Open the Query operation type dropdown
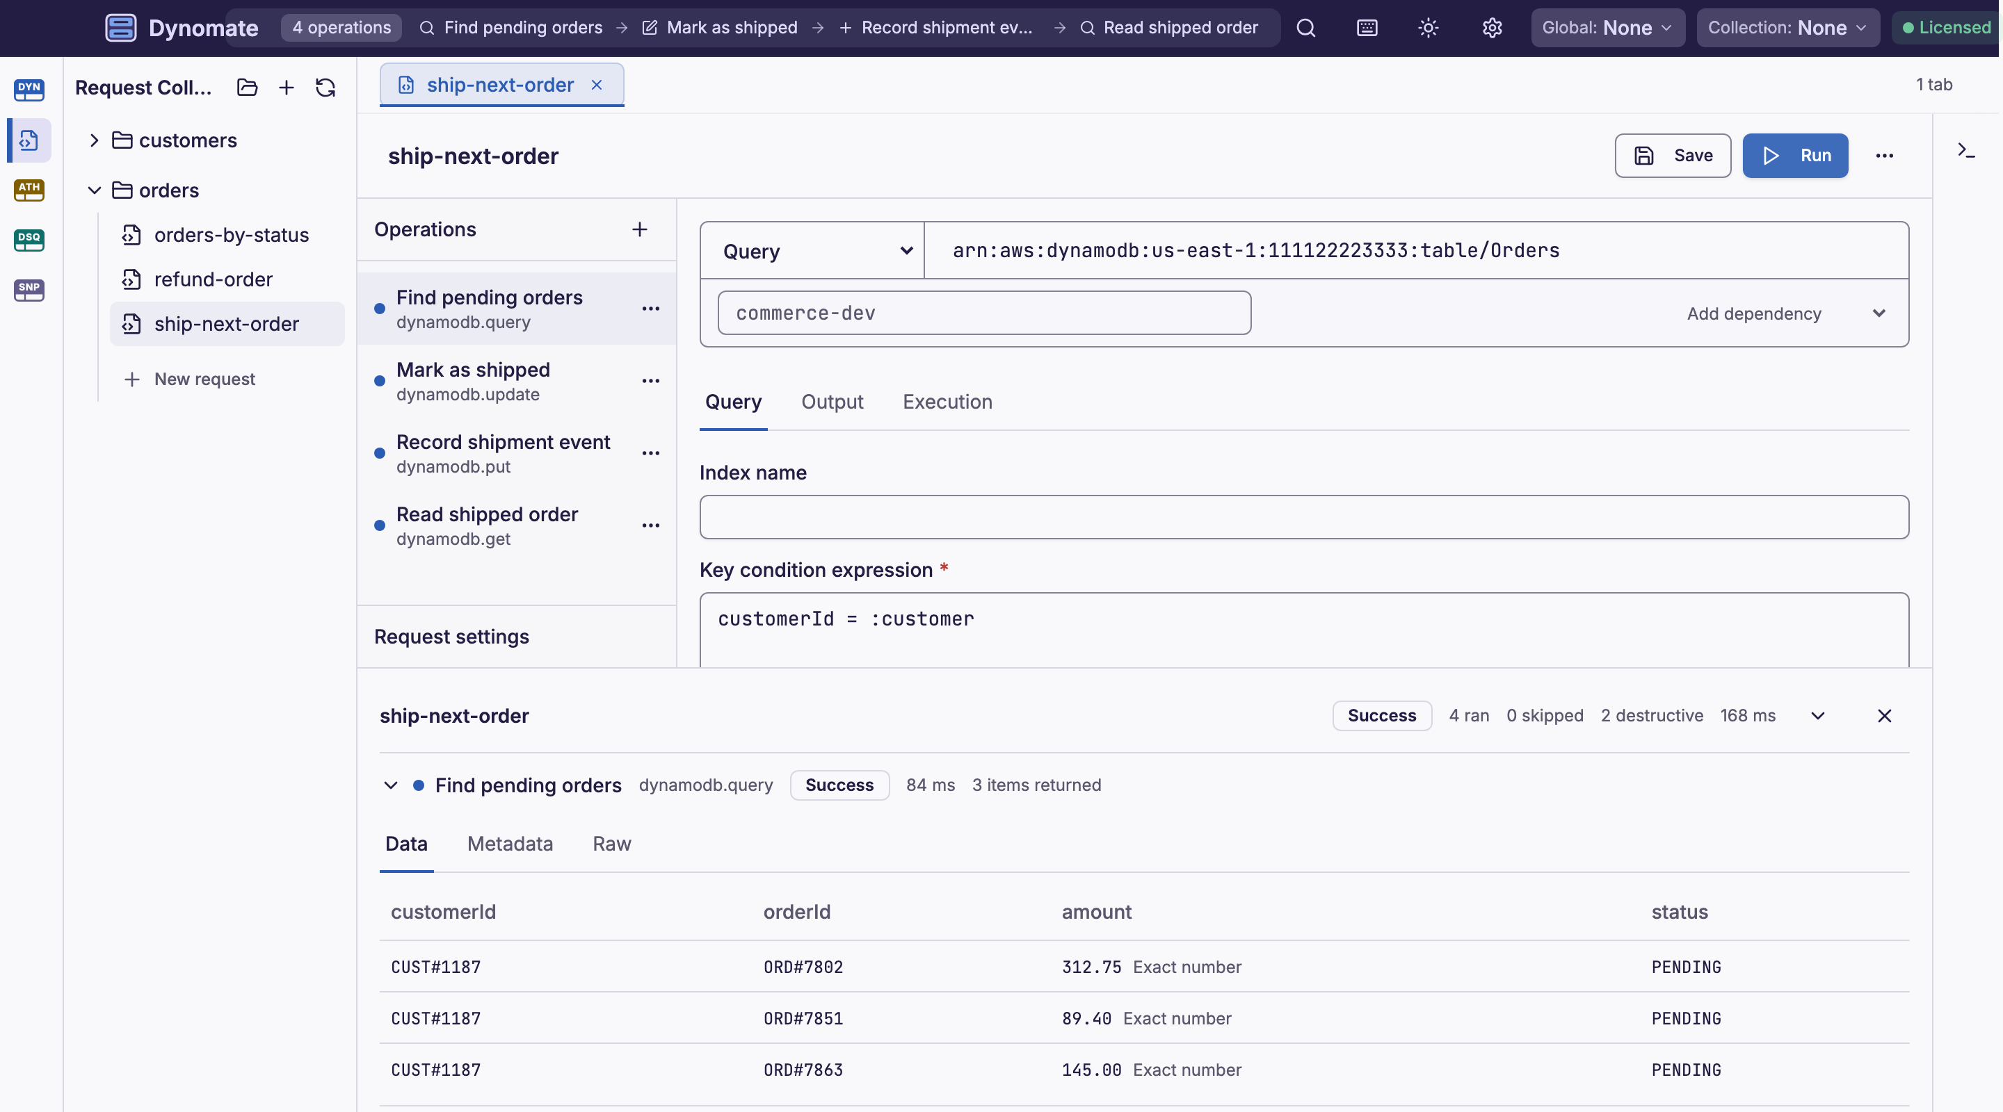 click(x=812, y=251)
